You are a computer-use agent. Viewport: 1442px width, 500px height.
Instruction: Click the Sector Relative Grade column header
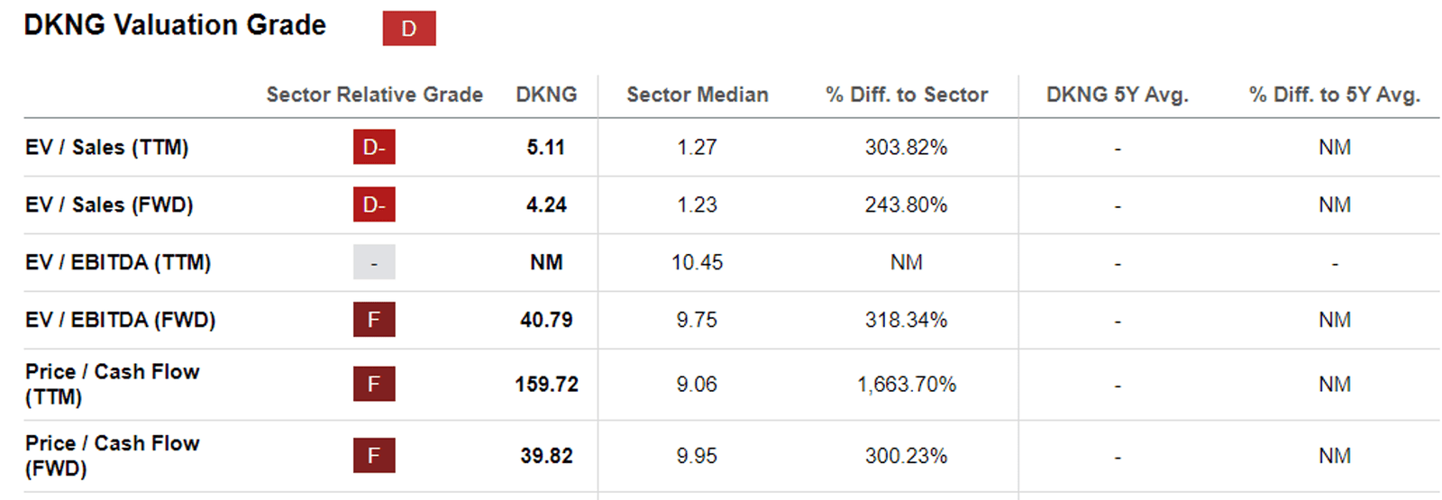point(374,95)
